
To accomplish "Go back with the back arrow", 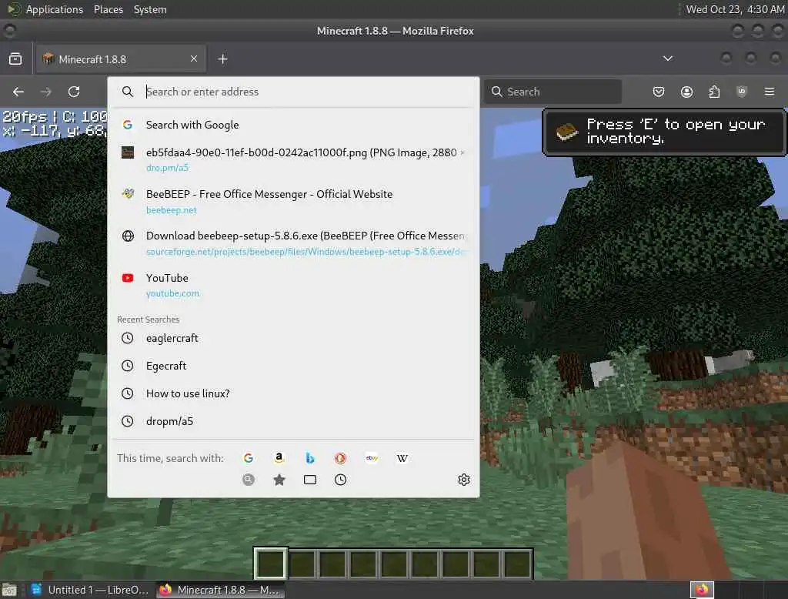I will [18, 92].
